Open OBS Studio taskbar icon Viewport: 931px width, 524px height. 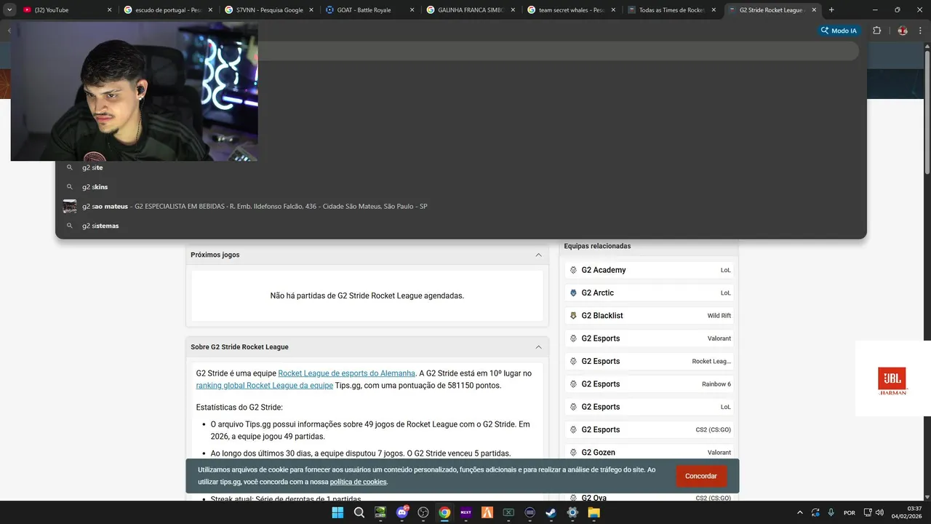pos(423,512)
